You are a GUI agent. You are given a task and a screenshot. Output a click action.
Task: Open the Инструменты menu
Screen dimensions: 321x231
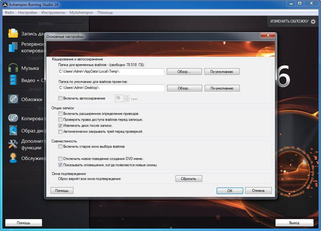pos(53,13)
